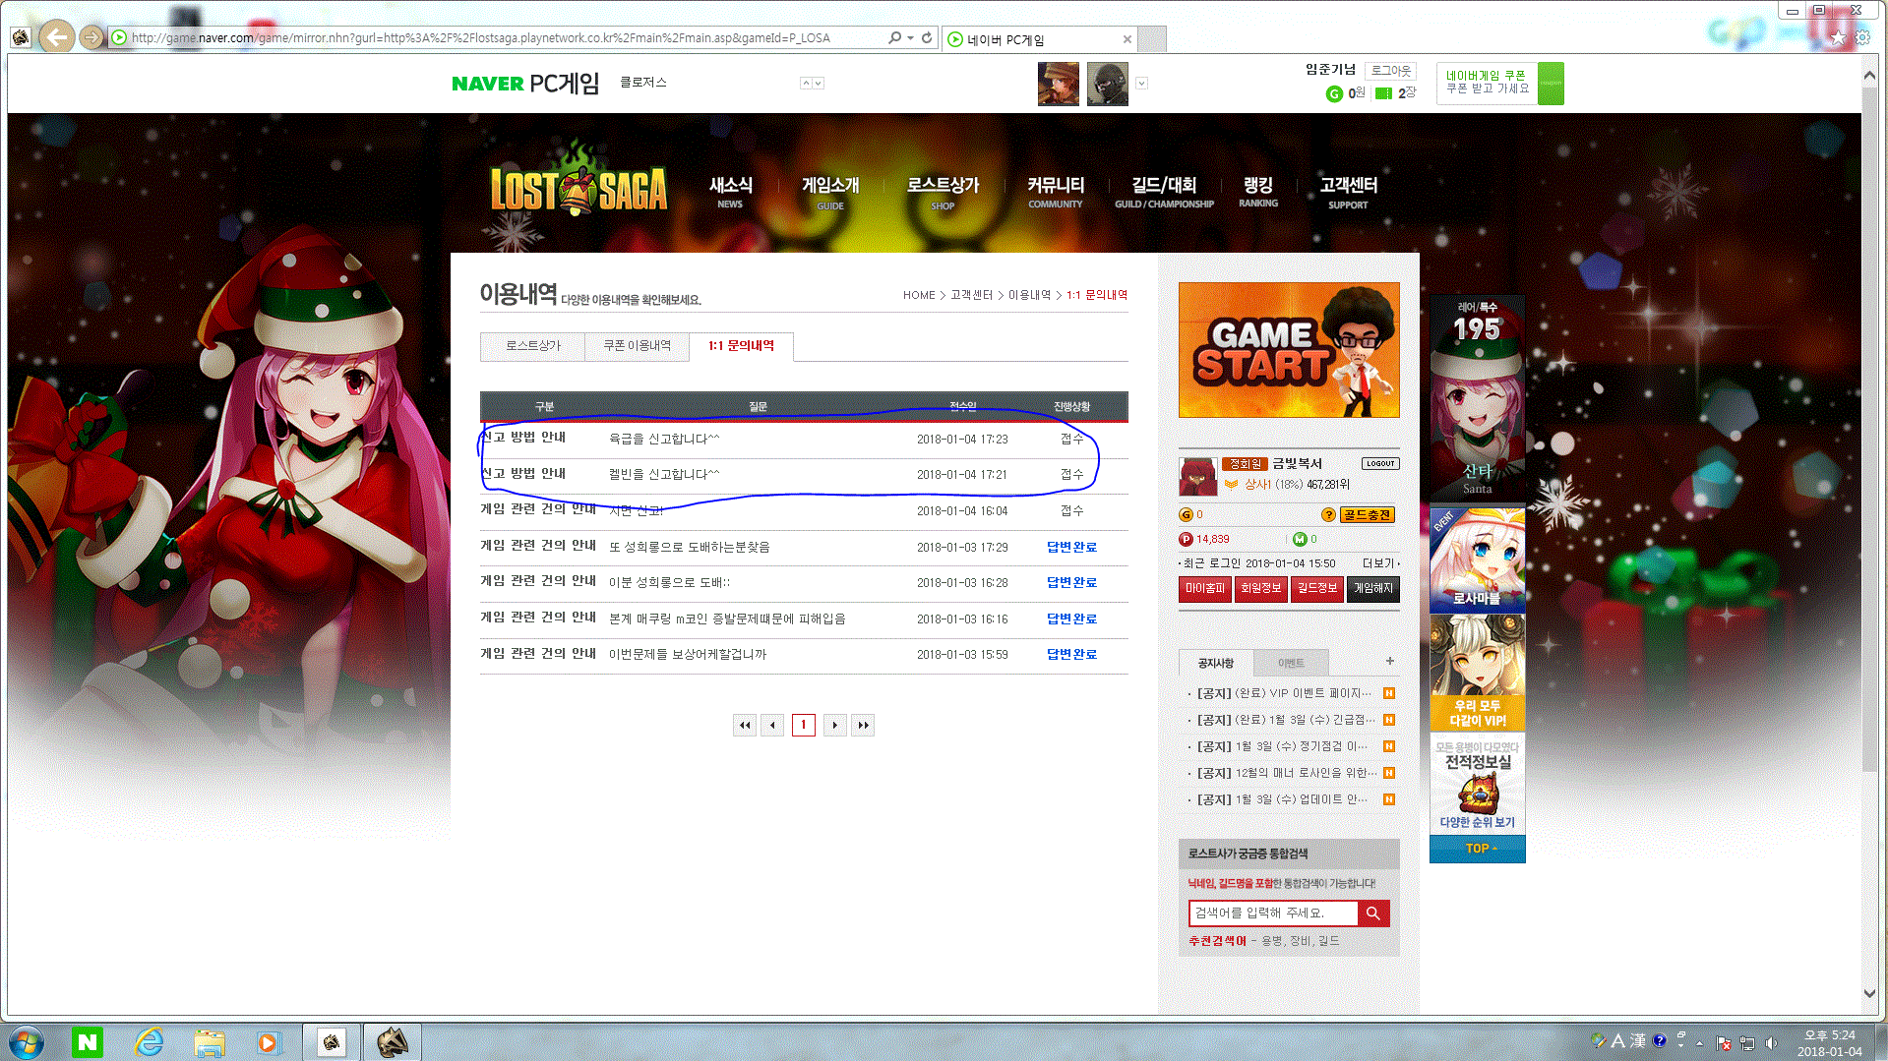Click the GAME START banner
This screenshot has height=1061, width=1888.
pos(1289,350)
